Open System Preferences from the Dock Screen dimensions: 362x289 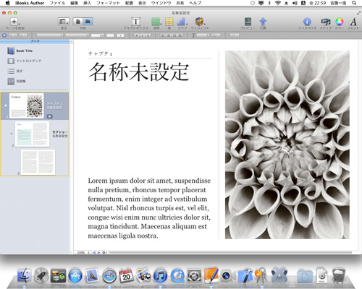coord(194,275)
